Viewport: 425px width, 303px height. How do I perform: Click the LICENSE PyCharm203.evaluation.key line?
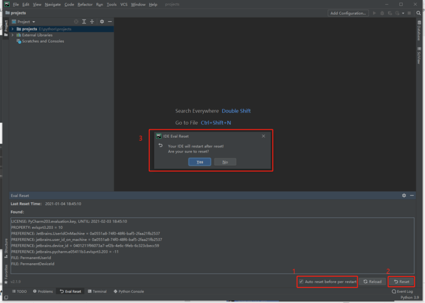pyautogui.click(x=69, y=221)
